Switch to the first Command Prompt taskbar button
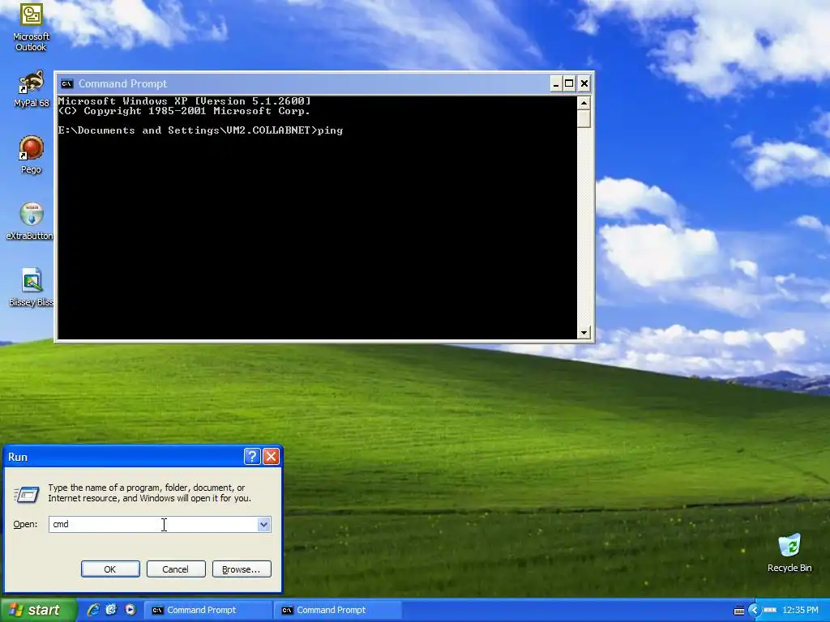The image size is (830, 622). click(207, 610)
